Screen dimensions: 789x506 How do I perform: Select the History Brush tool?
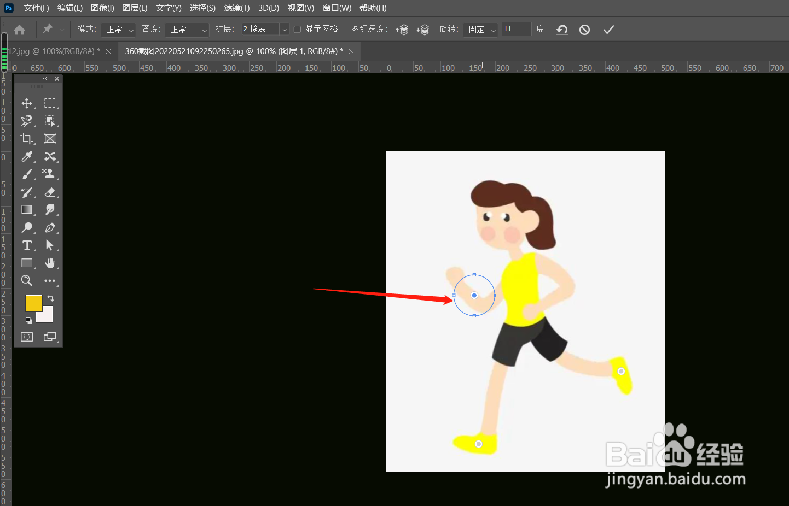(27, 192)
